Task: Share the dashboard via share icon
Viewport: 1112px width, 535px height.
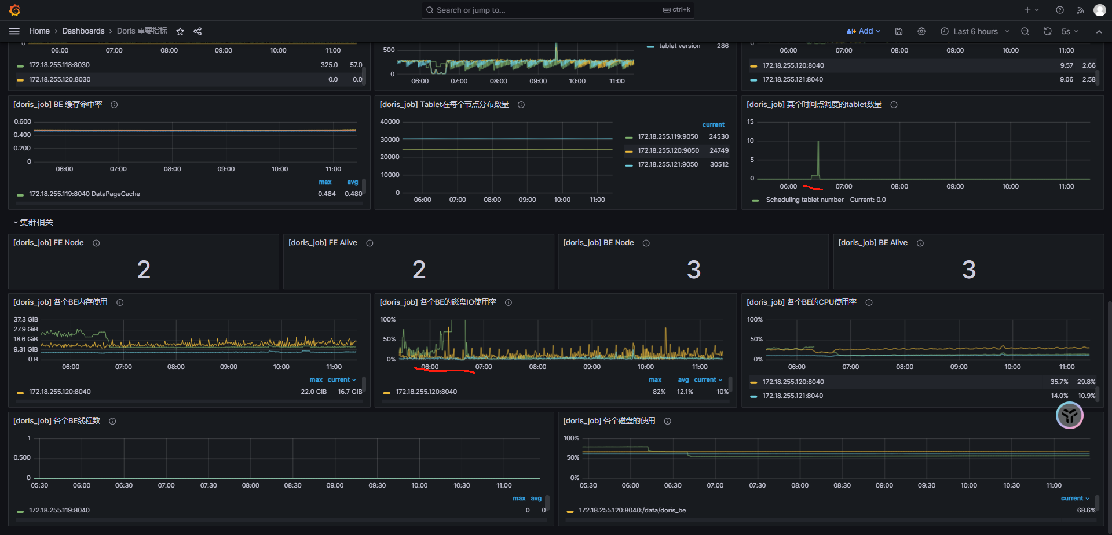Action: (x=197, y=31)
